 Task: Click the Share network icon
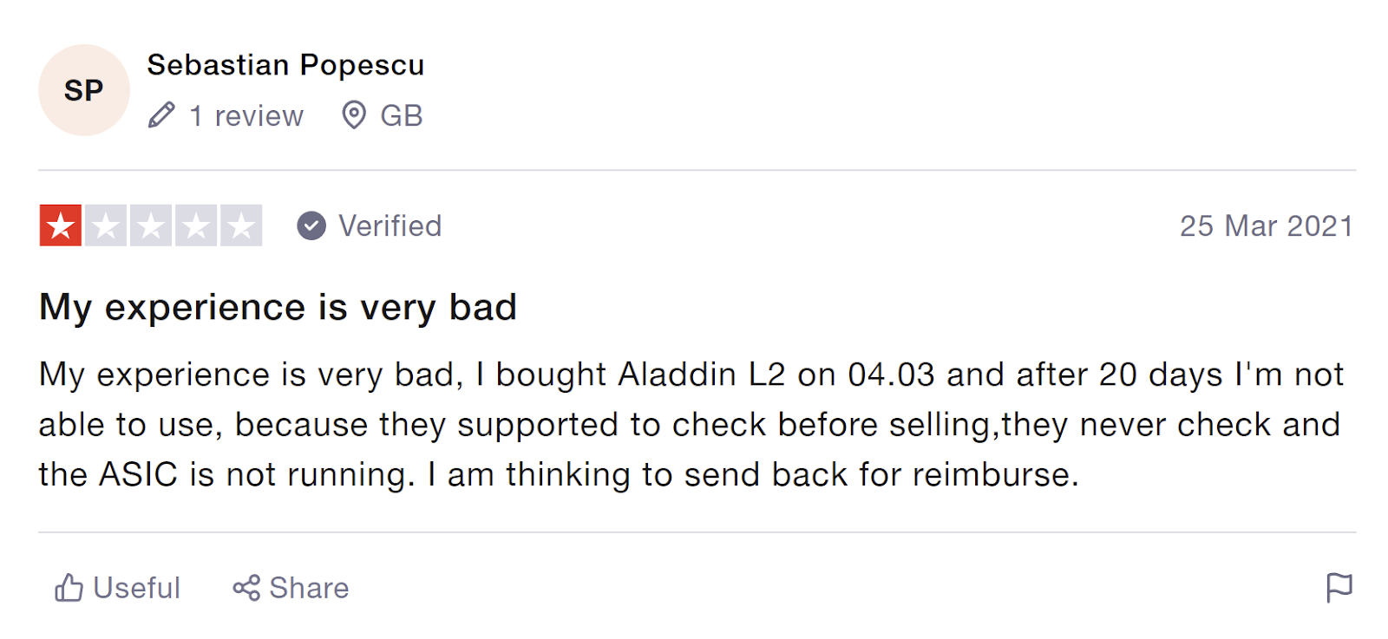[x=246, y=588]
